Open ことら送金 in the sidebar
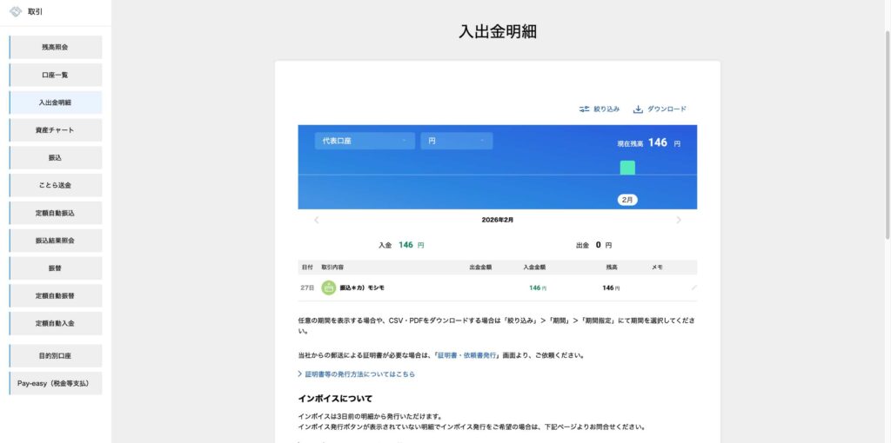The height and width of the screenshot is (443, 891). click(x=56, y=185)
